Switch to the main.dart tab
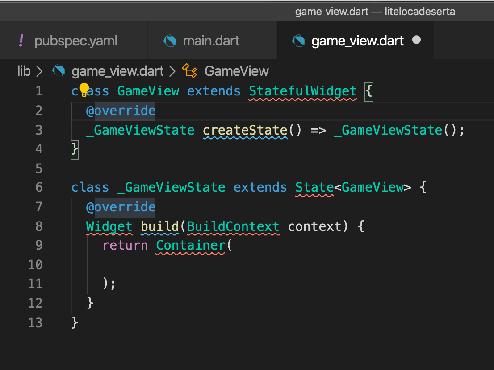The height and width of the screenshot is (370, 494). point(211,41)
